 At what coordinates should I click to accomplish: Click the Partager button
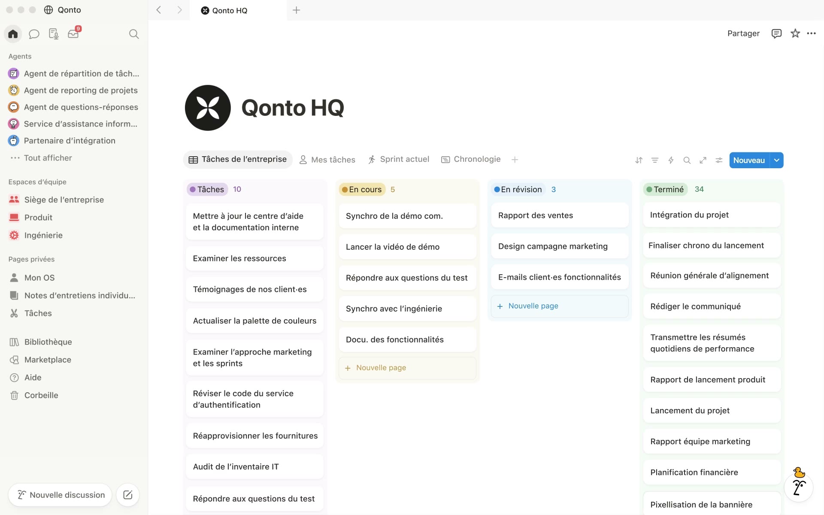pos(743,33)
